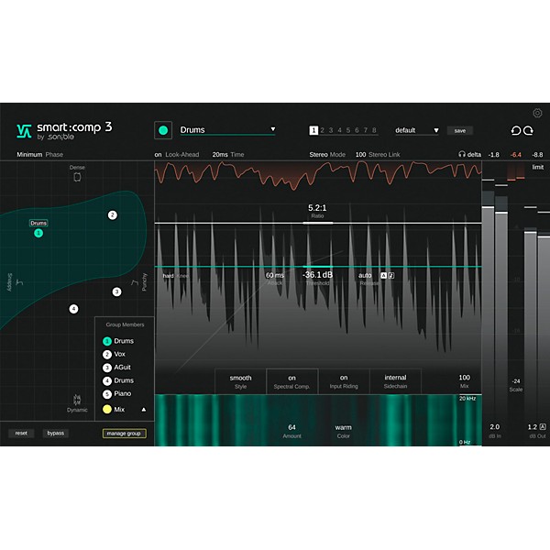
Task: Click the 100 Stereo Link value
Action: (x=360, y=155)
